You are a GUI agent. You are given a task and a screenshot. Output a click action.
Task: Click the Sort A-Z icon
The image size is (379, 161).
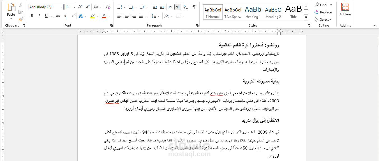click(x=186, y=7)
